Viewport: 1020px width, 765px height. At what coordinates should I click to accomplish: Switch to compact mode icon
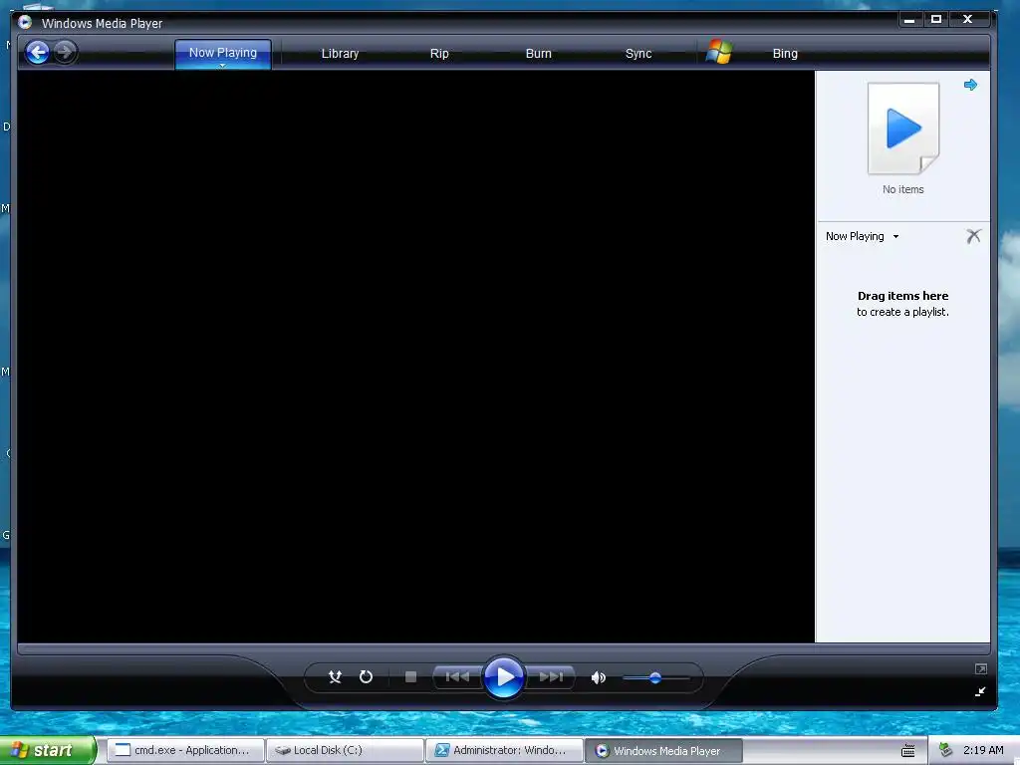tap(980, 692)
